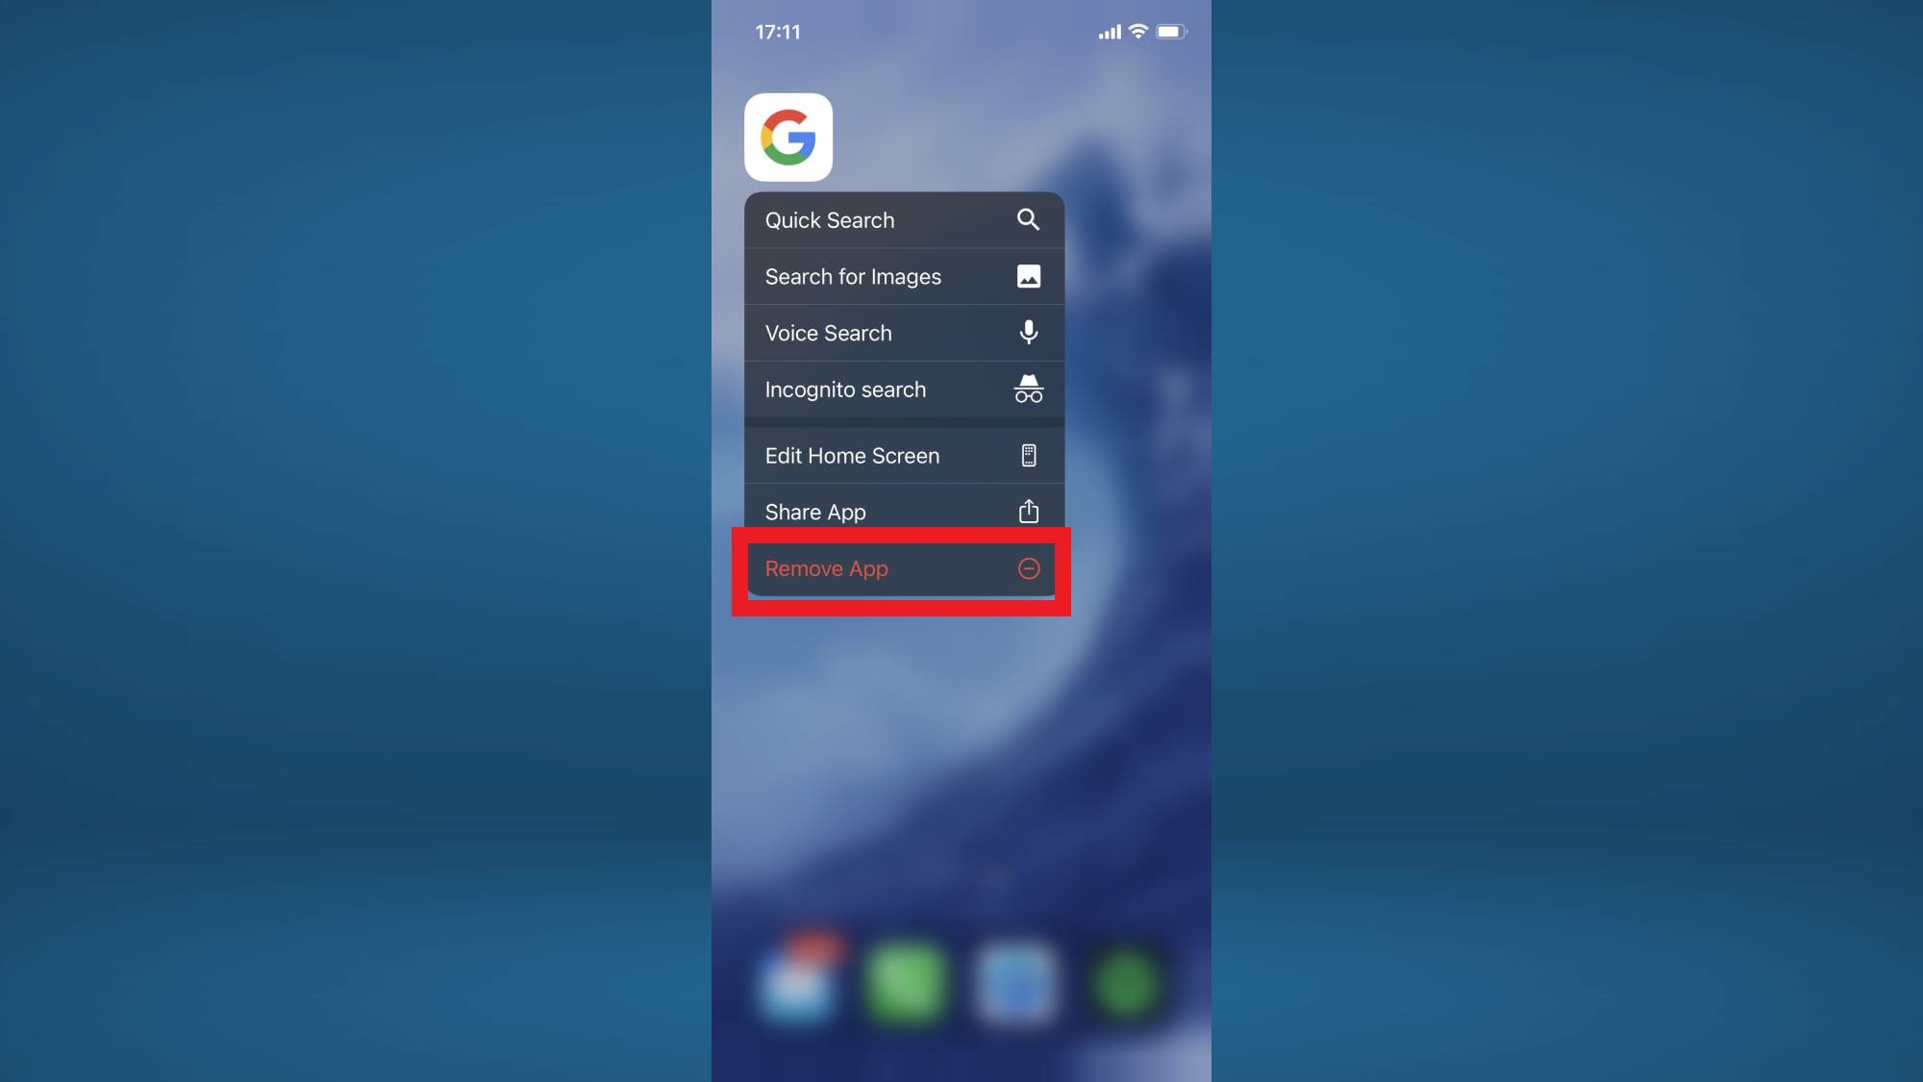
Task: Toggle Incognito search on
Action: [x=902, y=389]
